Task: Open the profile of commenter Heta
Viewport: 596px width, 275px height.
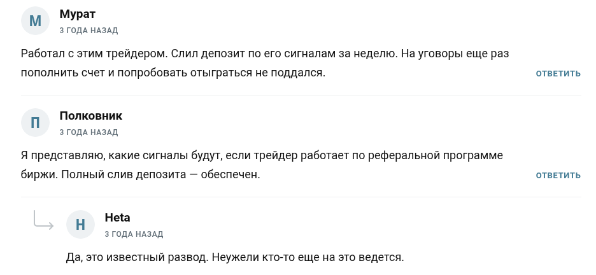Action: pos(117,218)
